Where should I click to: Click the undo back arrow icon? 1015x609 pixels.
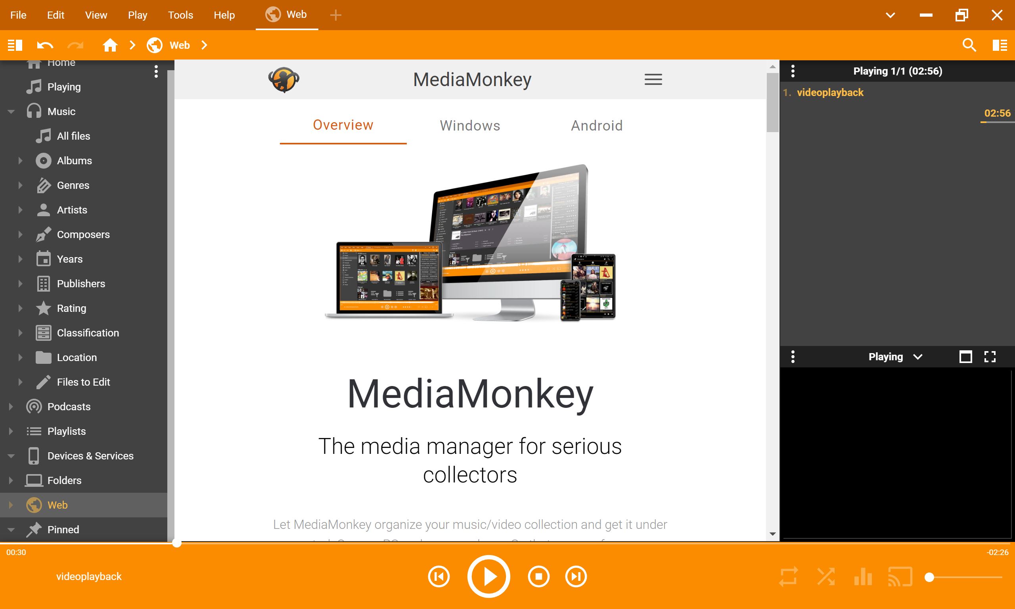pos(45,45)
